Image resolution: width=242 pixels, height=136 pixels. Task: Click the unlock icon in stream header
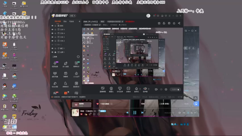pyautogui.click(x=164, y=23)
